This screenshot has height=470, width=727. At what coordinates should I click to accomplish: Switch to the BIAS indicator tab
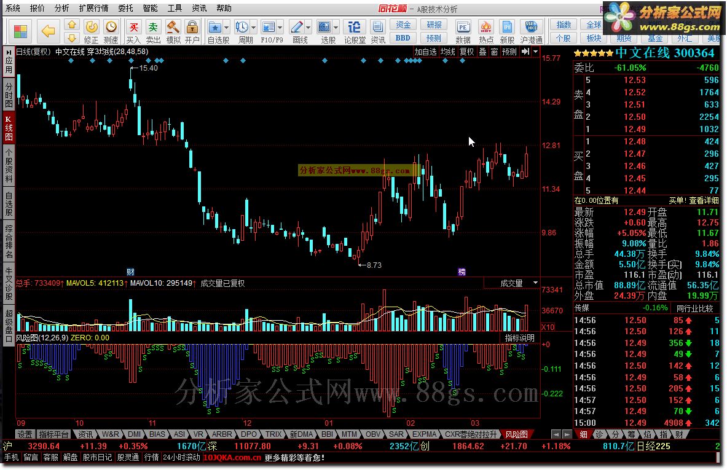(x=157, y=434)
